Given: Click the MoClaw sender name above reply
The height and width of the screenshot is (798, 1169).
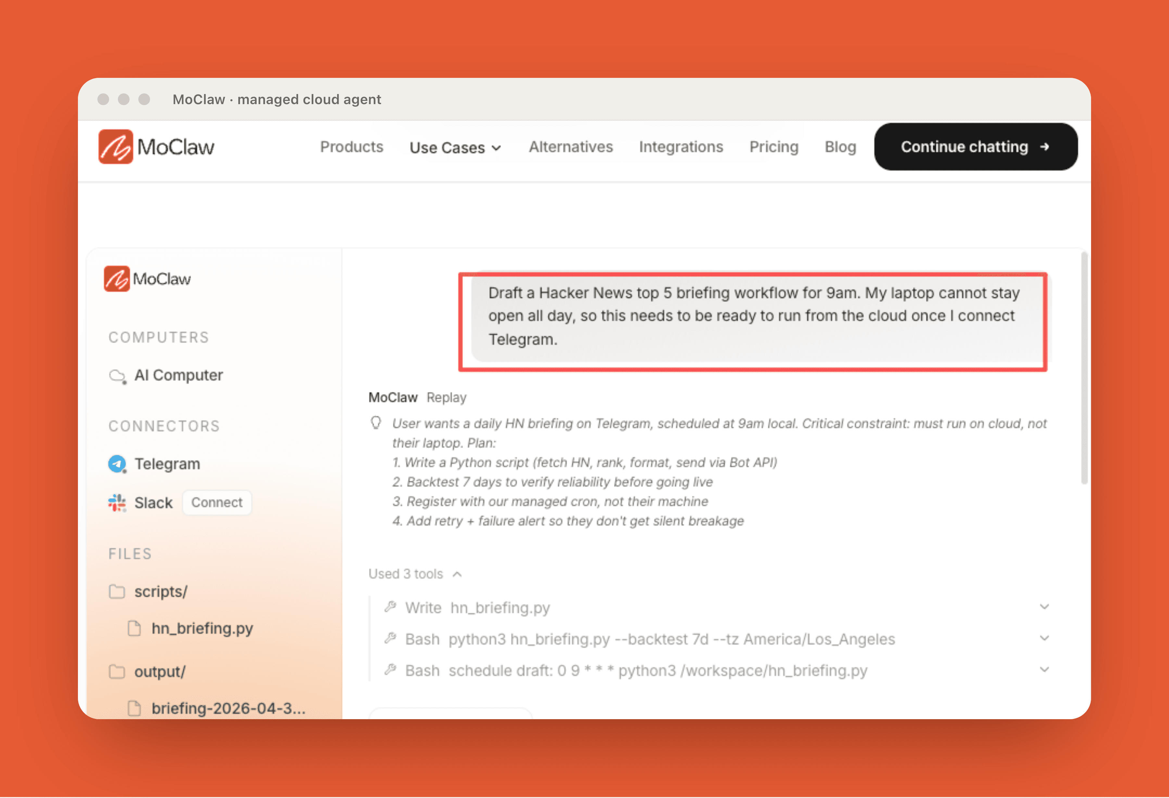Looking at the screenshot, I should [x=393, y=397].
